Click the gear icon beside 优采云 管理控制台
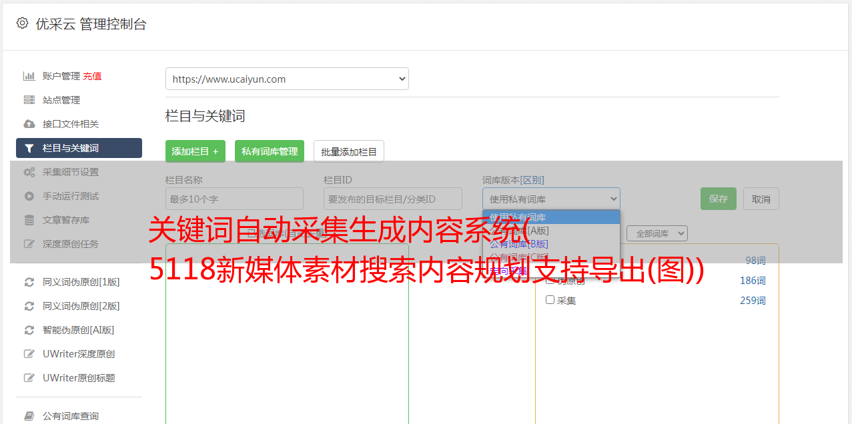Image resolution: width=852 pixels, height=424 pixels. click(22, 23)
